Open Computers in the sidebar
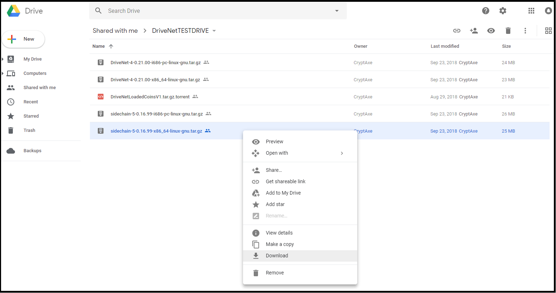Viewport: 556px width, 293px height. click(x=35, y=73)
